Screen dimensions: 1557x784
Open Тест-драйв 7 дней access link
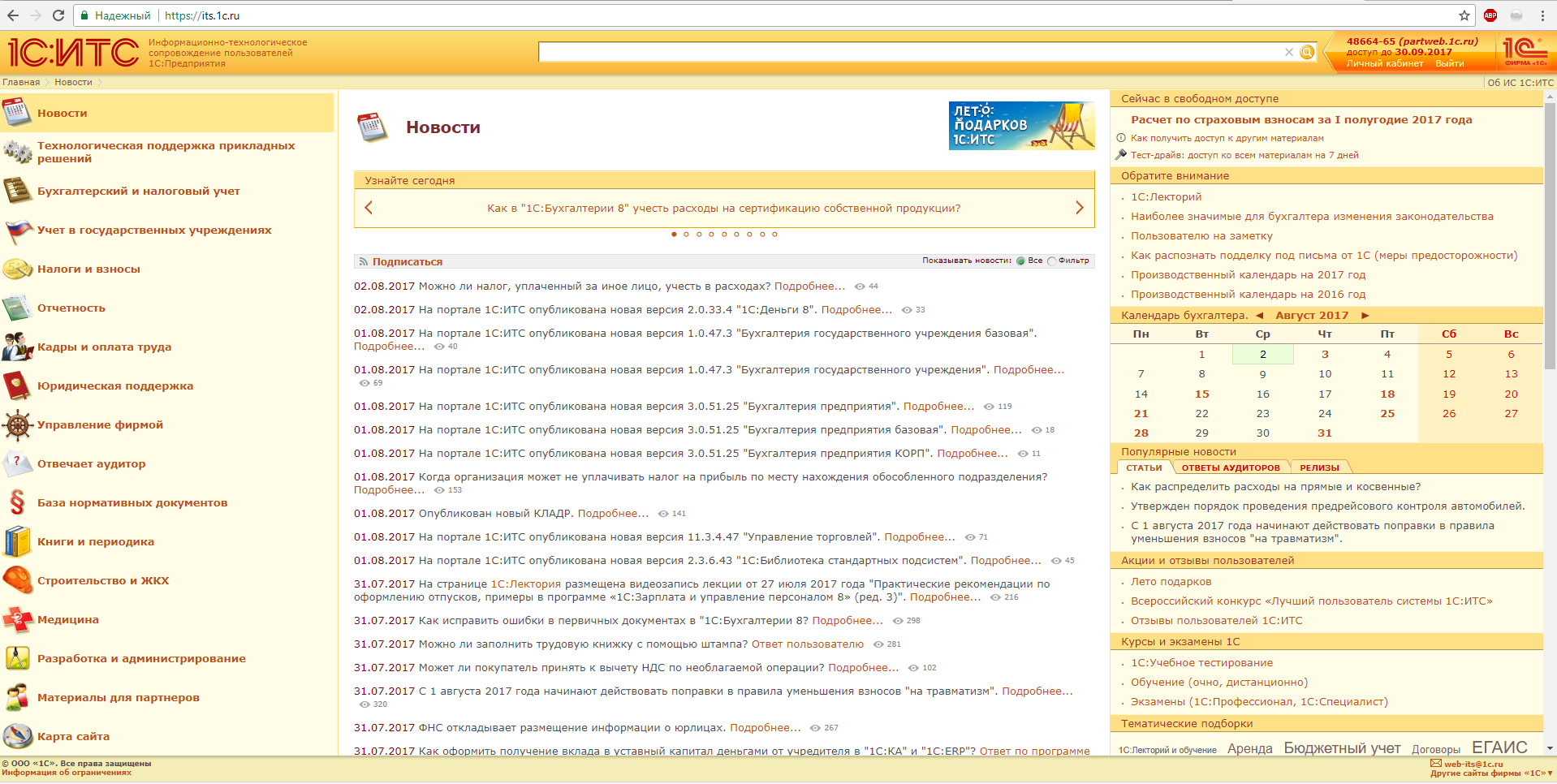tap(1244, 155)
